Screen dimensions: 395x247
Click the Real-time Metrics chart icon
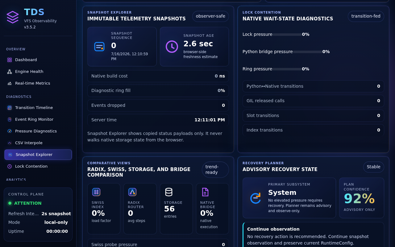coord(10,83)
